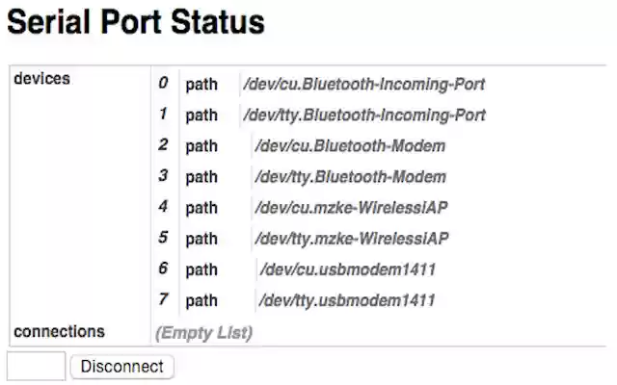Click the path key of device 4

201,208
